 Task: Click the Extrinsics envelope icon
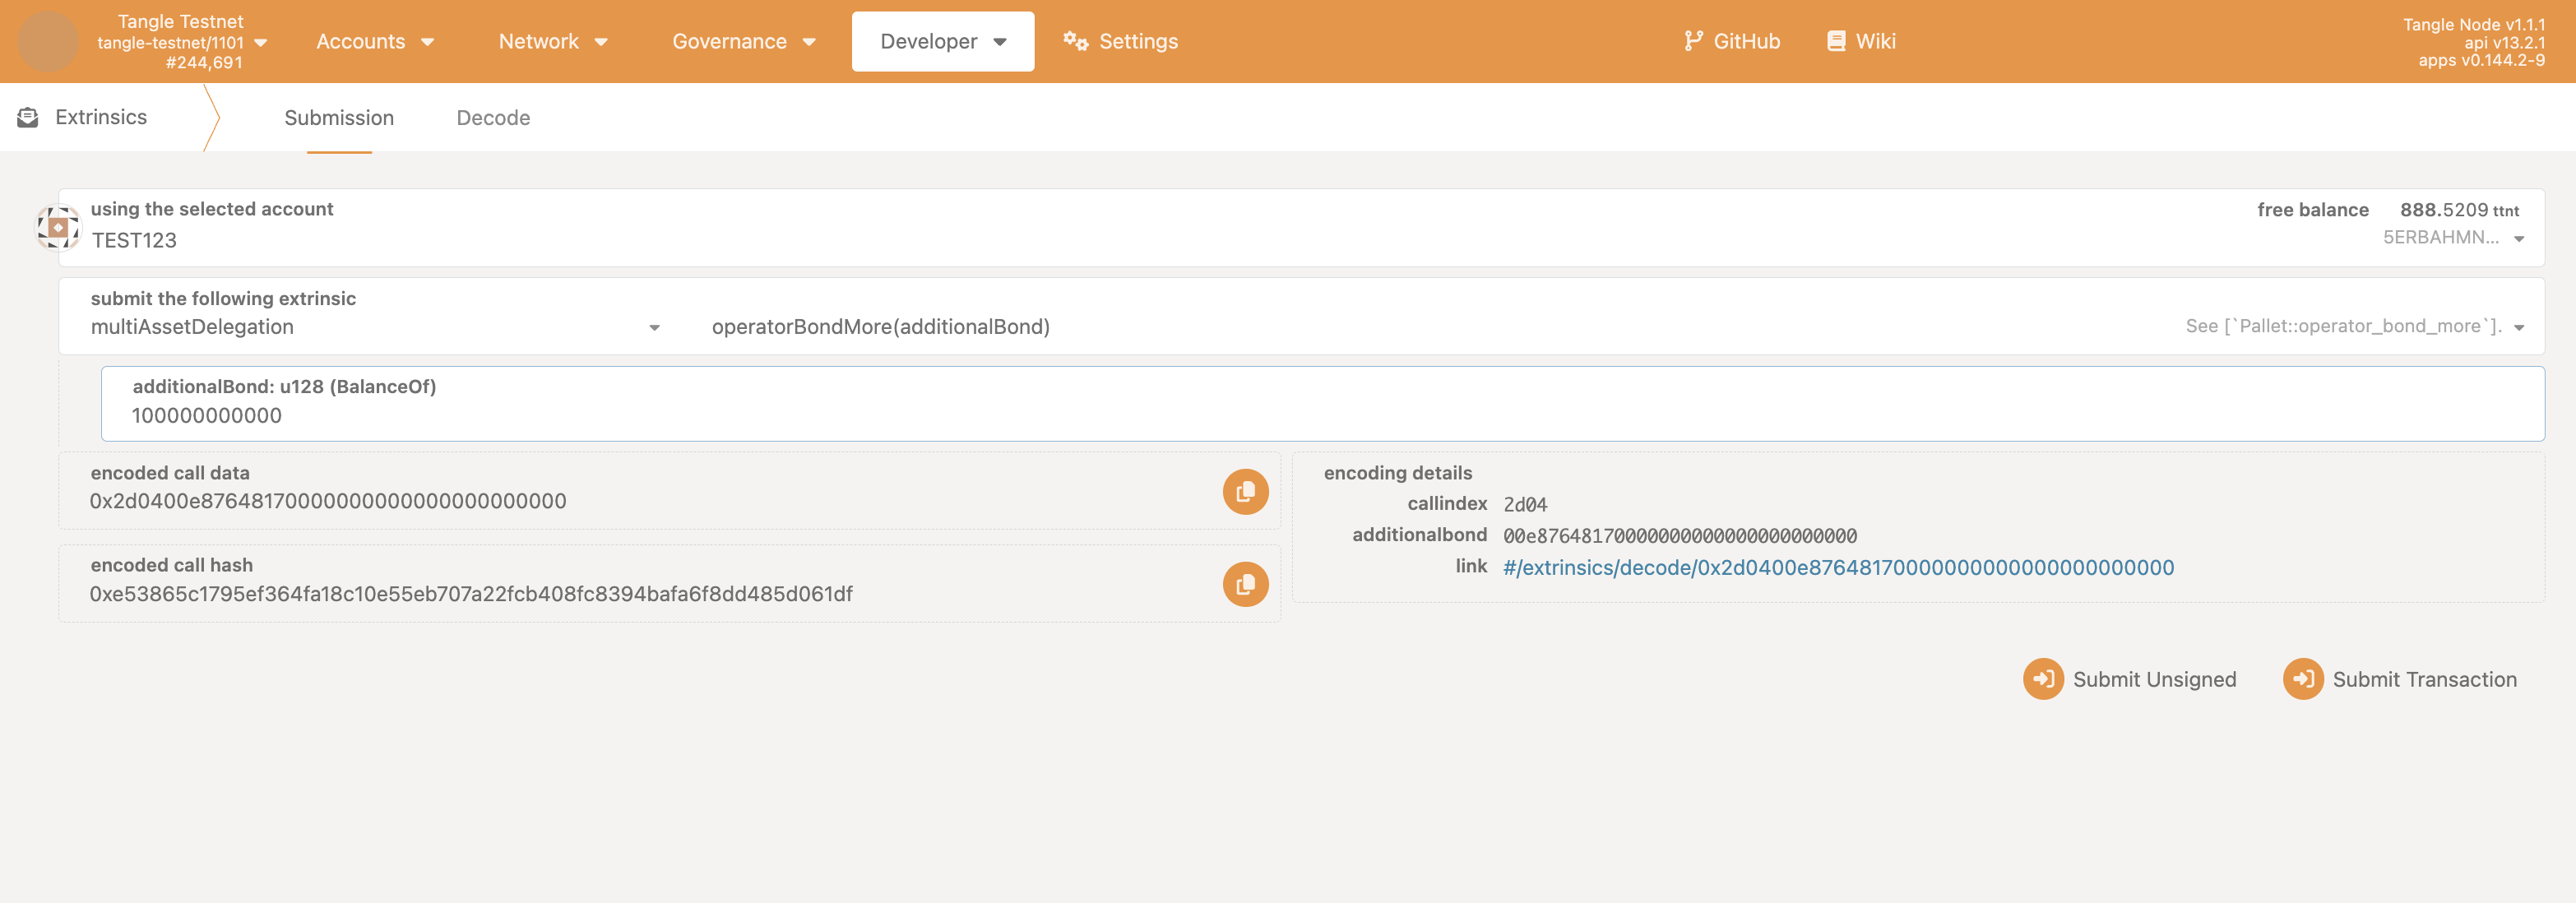(x=28, y=118)
